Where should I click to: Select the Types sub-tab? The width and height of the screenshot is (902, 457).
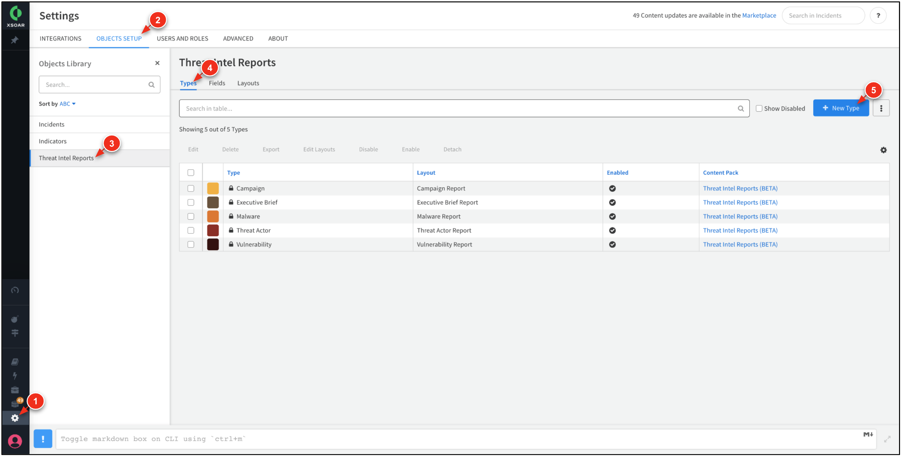click(188, 83)
